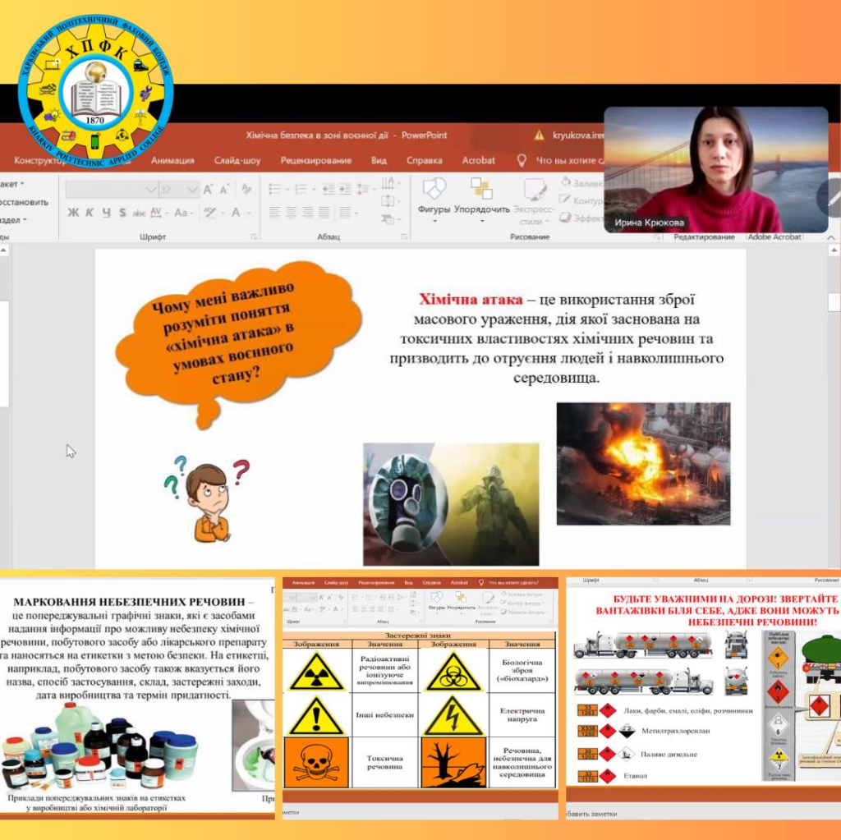
Task: Toggle underline Ч in main ribbon
Action: 107,213
